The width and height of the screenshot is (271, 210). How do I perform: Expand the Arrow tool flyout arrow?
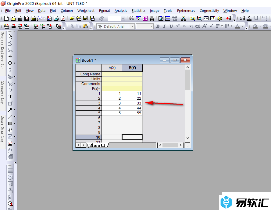(x=15, y=110)
